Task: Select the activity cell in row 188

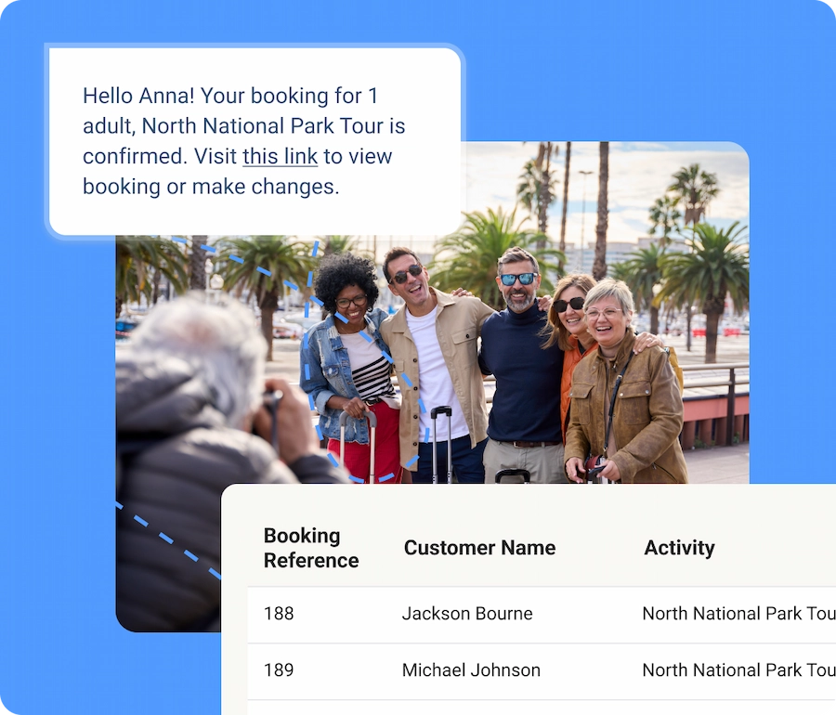Action: (x=739, y=613)
